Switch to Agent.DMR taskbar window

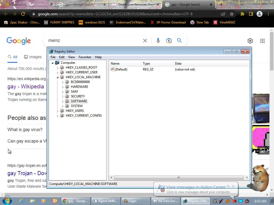pos(106,201)
